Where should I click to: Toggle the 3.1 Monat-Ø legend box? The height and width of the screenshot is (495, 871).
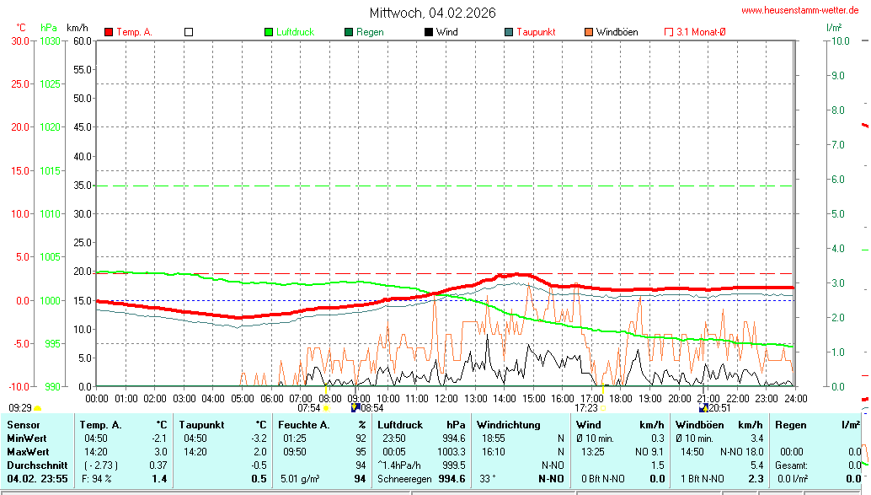click(x=669, y=32)
